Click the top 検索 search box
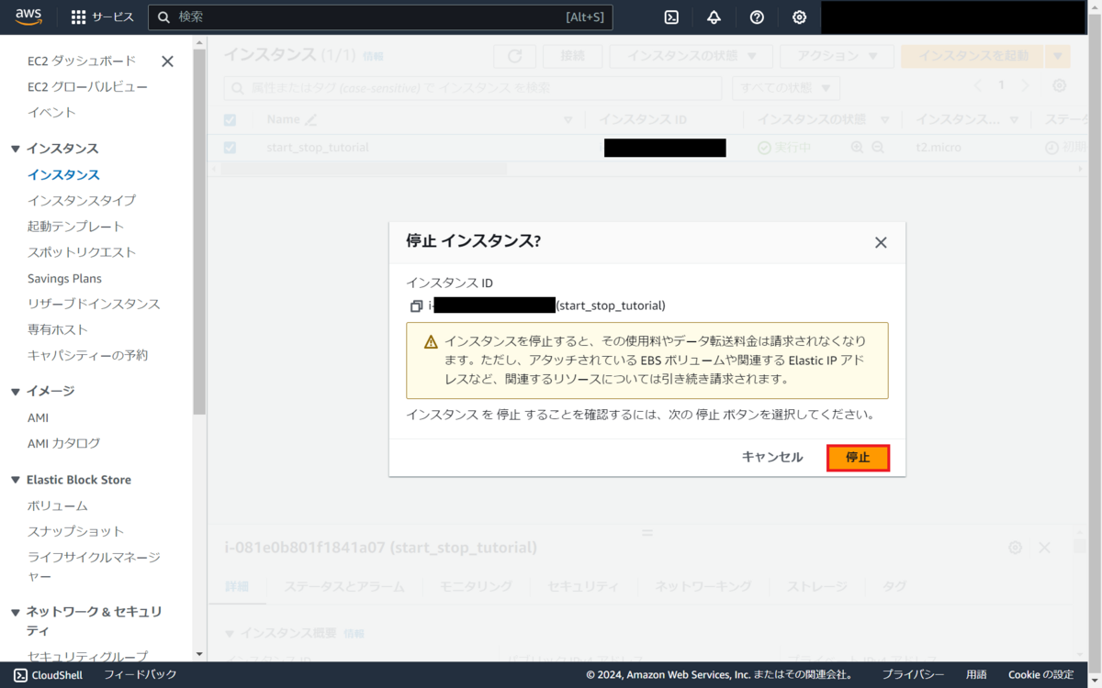 coord(380,17)
